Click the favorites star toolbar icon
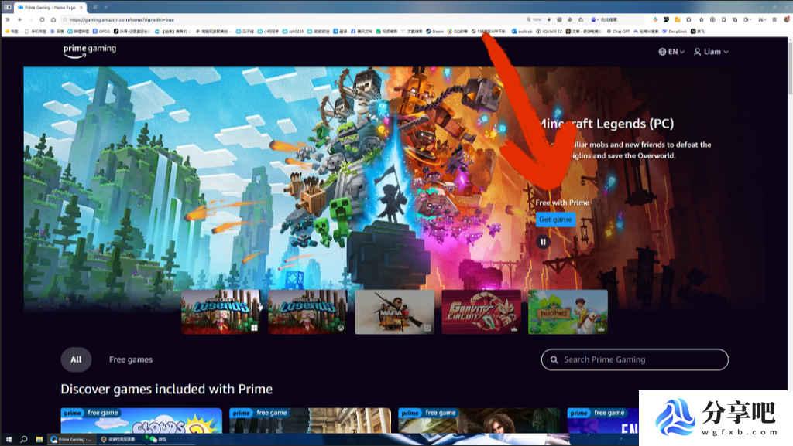 coord(701,19)
